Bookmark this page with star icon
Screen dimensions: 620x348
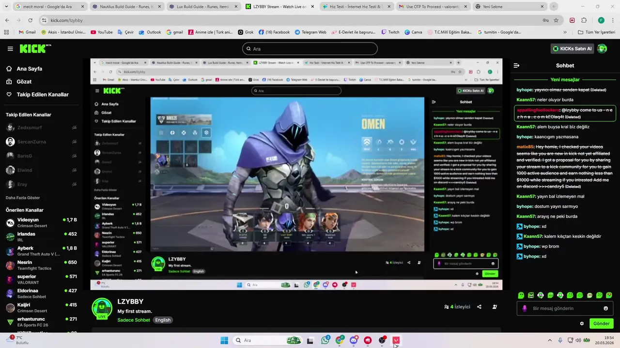556,20
